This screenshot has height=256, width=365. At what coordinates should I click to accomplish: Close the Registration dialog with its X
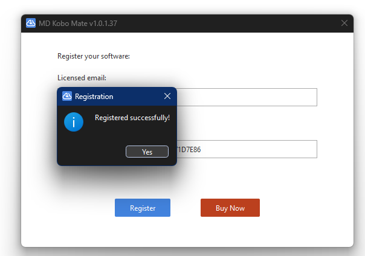click(167, 96)
